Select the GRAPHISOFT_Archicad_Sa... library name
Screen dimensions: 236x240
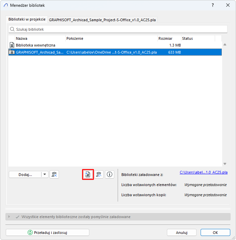click(39, 52)
